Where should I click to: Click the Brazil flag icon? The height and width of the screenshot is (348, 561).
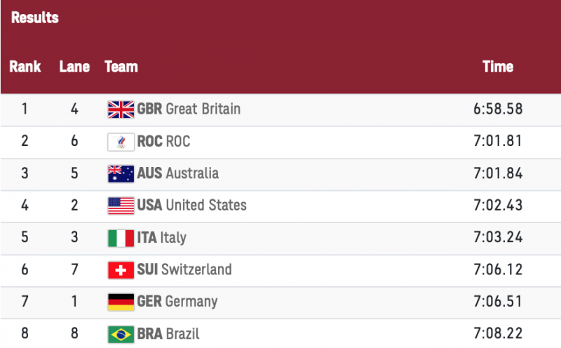[121, 334]
